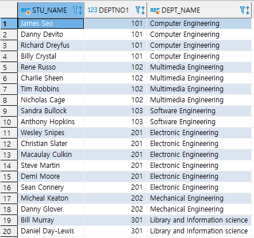The height and width of the screenshot is (238, 254).
Task: Click 'Electronic Engineering' in Steve Martin row
Action: (199, 166)
